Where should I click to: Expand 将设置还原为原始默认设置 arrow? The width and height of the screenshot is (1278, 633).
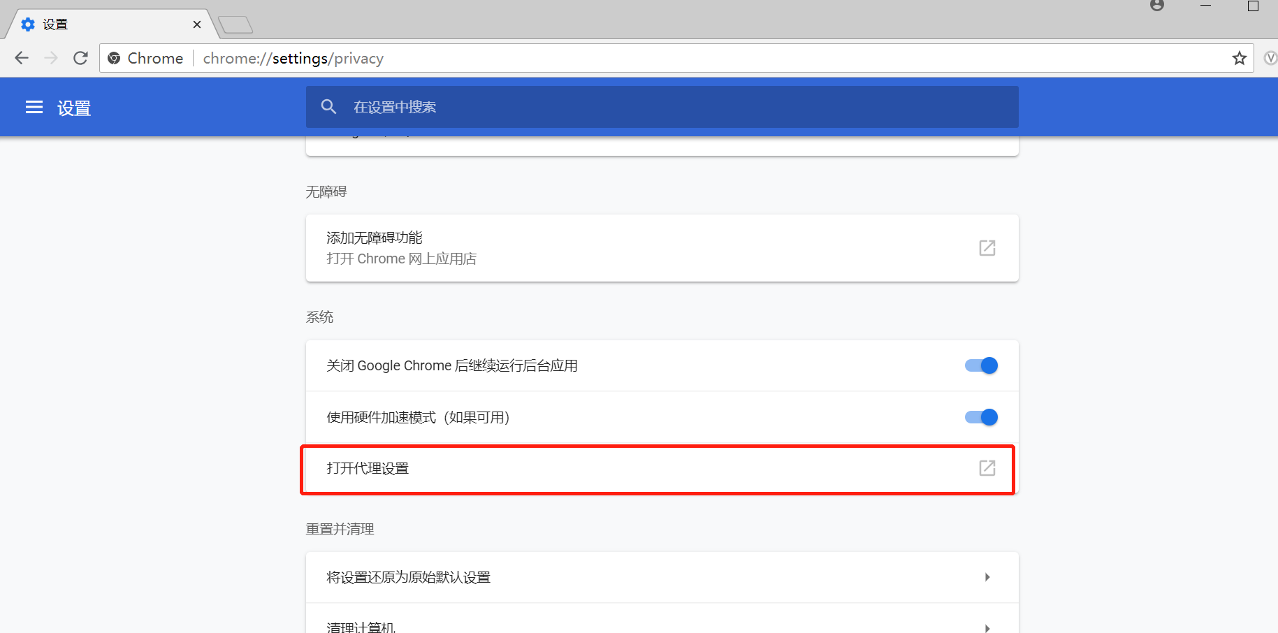[x=987, y=577]
